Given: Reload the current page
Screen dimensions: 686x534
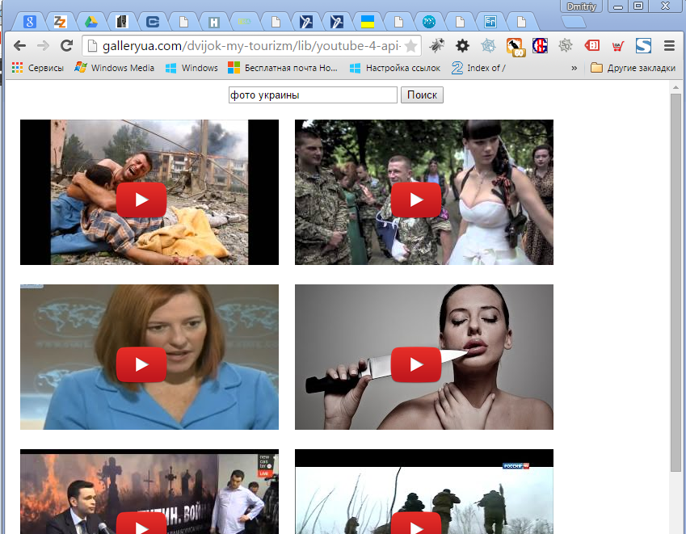Looking at the screenshot, I should coord(66,45).
